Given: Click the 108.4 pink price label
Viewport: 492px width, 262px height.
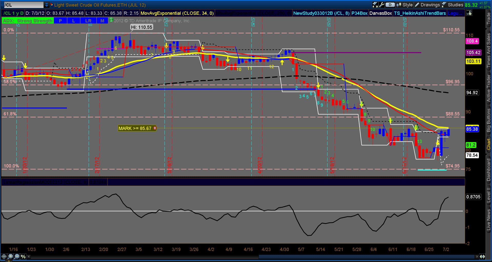Looking at the screenshot, I should (x=472, y=41).
